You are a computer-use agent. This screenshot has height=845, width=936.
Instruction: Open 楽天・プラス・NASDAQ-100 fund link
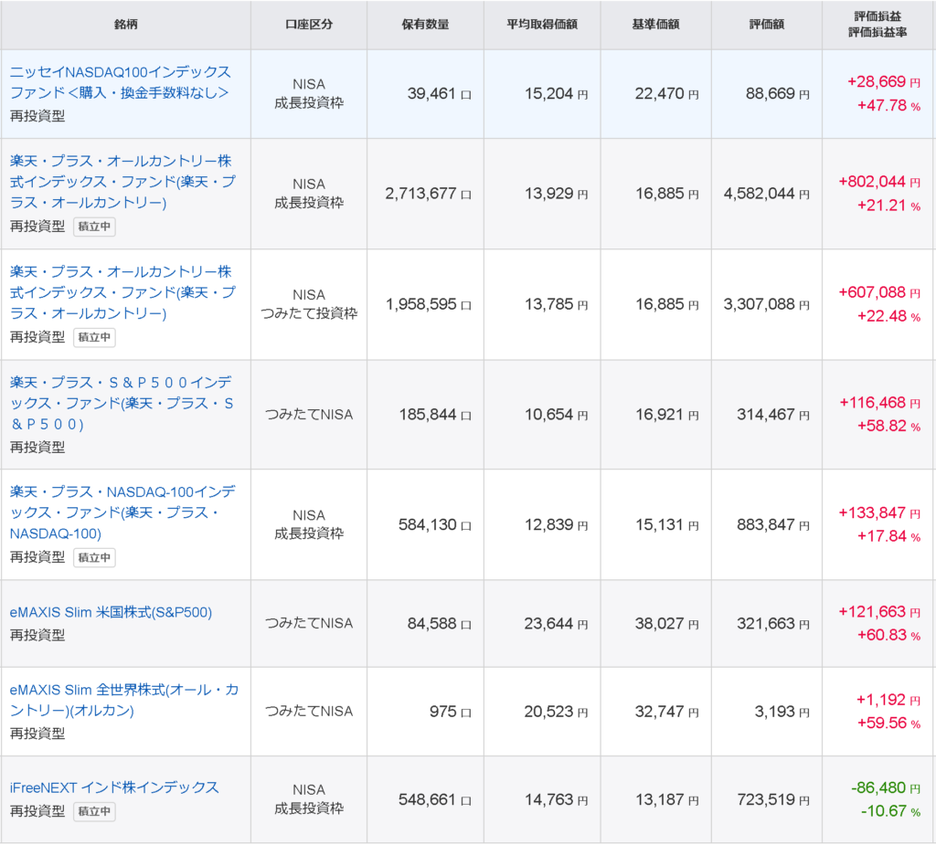point(122,512)
